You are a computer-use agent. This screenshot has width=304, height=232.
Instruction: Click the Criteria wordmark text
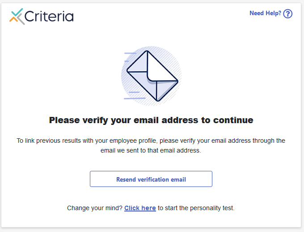(x=49, y=17)
